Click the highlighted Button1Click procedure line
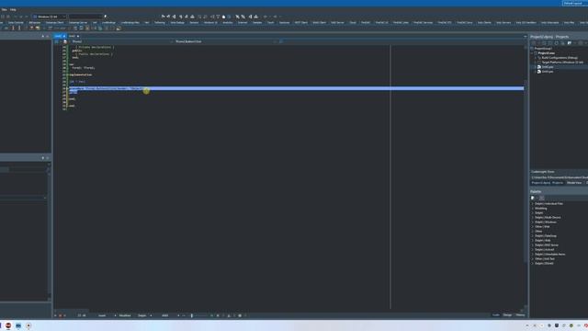The height and width of the screenshot is (331, 588). pos(296,88)
